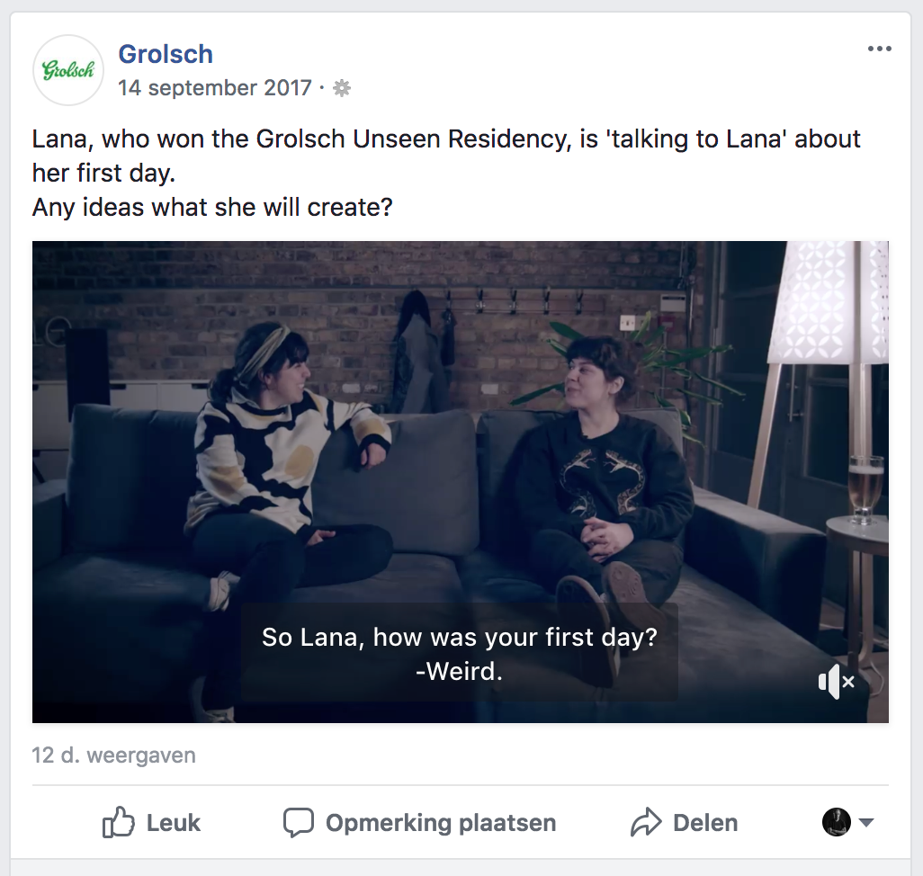Expand the identity dropdown arrow beside the avatar
The height and width of the screenshot is (876, 923).
866,822
